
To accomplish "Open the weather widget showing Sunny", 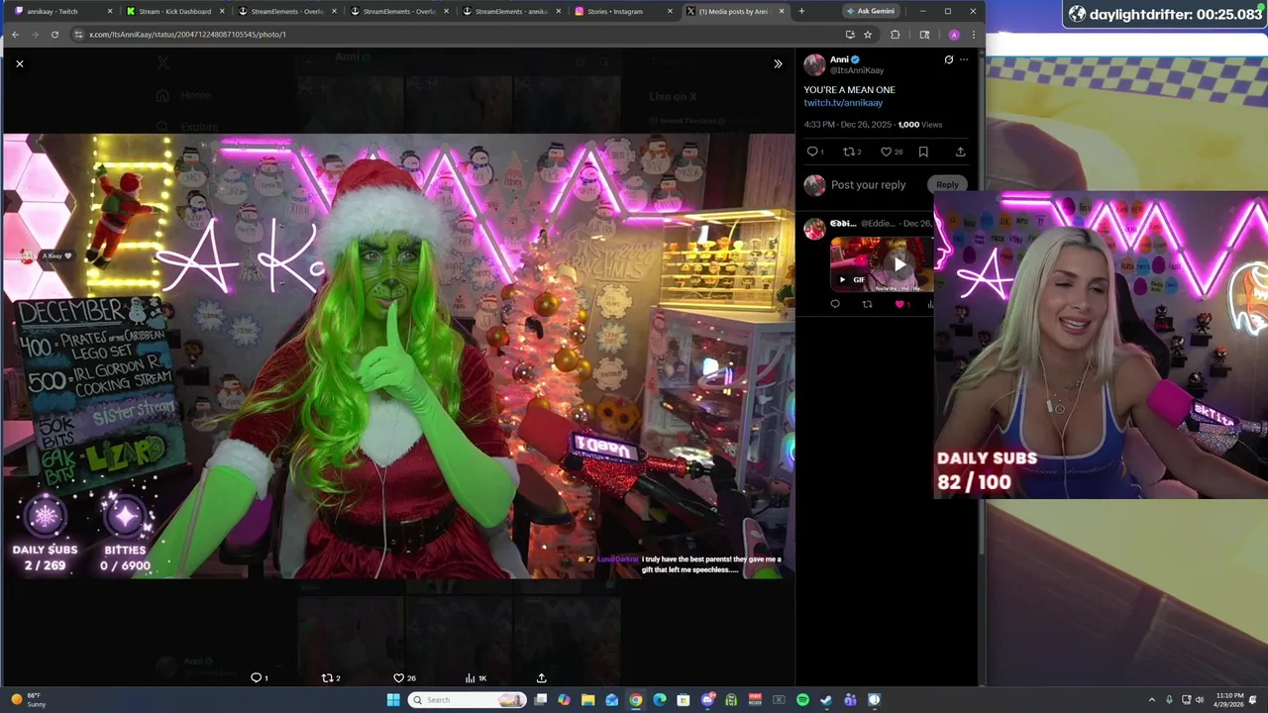I will pyautogui.click(x=30, y=700).
